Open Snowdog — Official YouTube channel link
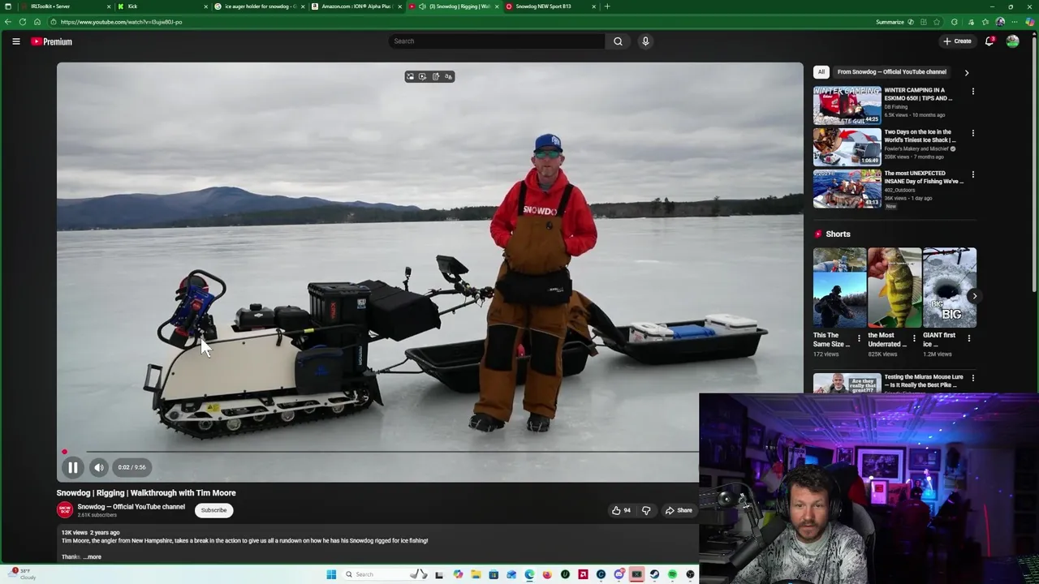Viewport: 1039px width, 584px height. coord(131,507)
